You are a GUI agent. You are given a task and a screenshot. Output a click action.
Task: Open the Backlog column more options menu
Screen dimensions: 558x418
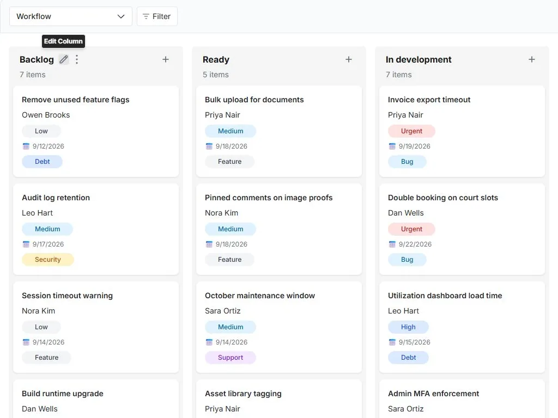pyautogui.click(x=77, y=59)
